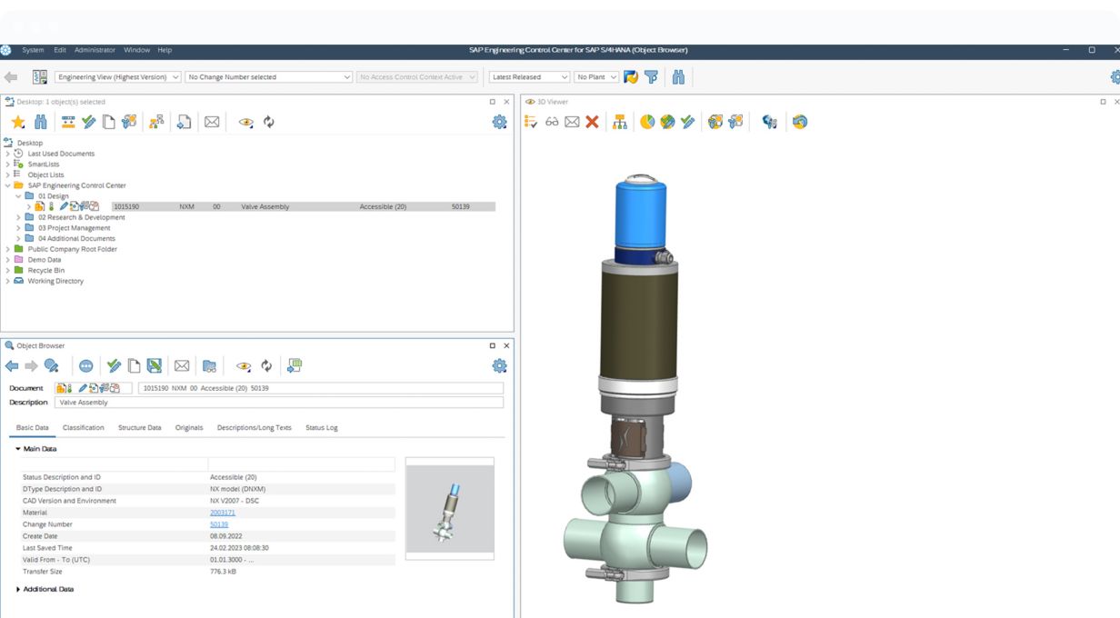Click the valve assembly preview thumbnail
Image resolution: width=1120 pixels, height=618 pixels.
pyautogui.click(x=449, y=509)
